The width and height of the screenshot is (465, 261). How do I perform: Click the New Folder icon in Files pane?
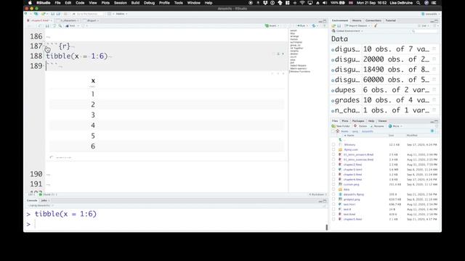point(333,126)
